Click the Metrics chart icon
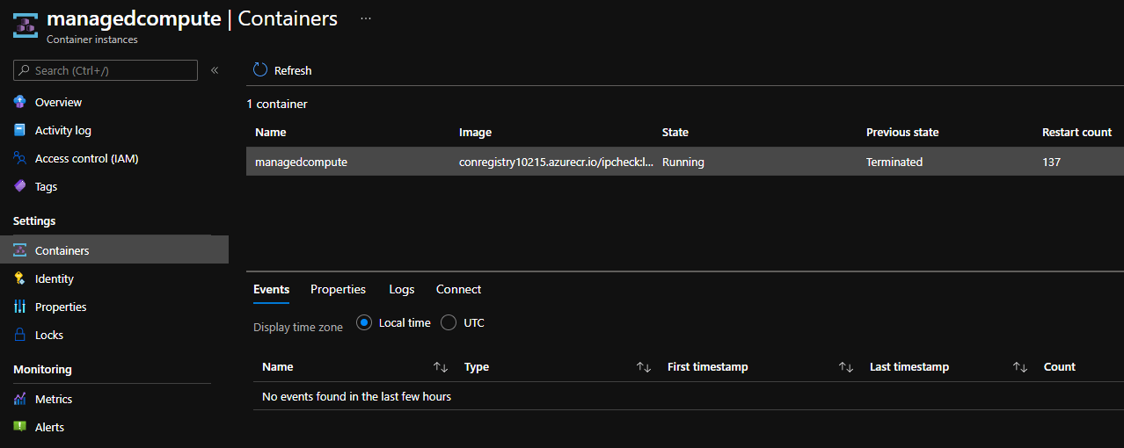Image resolution: width=1124 pixels, height=448 pixels. [19, 399]
